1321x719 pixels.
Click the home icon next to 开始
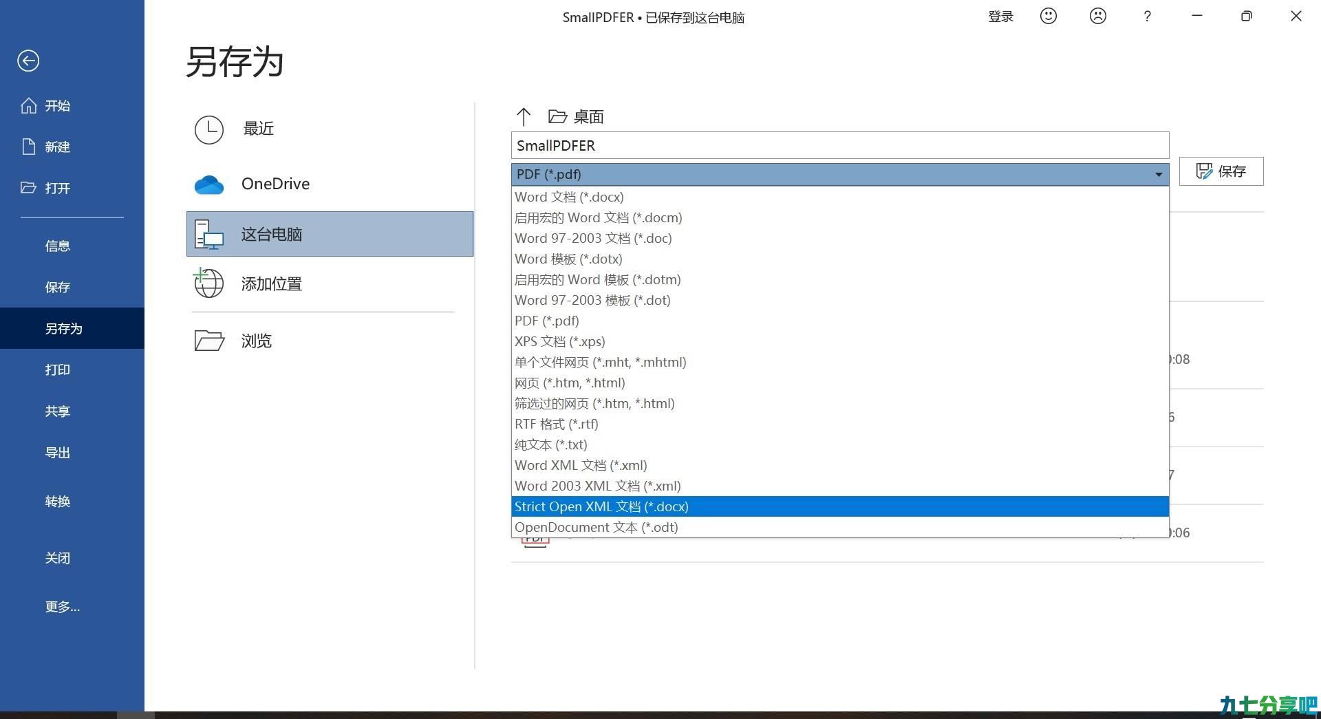(x=28, y=105)
